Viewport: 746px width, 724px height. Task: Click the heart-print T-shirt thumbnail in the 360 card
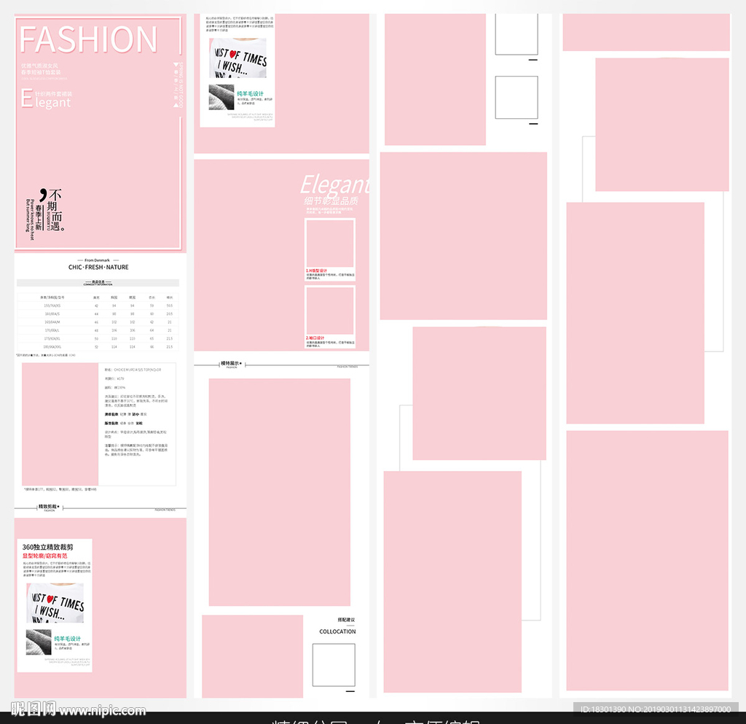55,602
